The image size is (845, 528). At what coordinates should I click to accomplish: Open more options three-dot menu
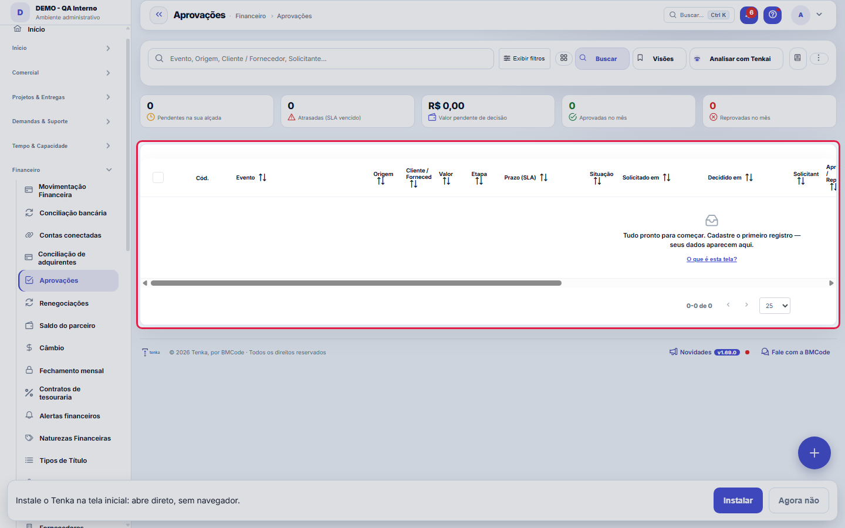pyautogui.click(x=819, y=58)
